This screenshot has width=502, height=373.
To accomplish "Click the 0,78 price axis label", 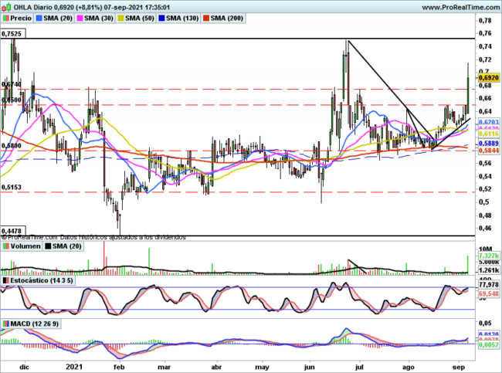I will click(x=485, y=21).
